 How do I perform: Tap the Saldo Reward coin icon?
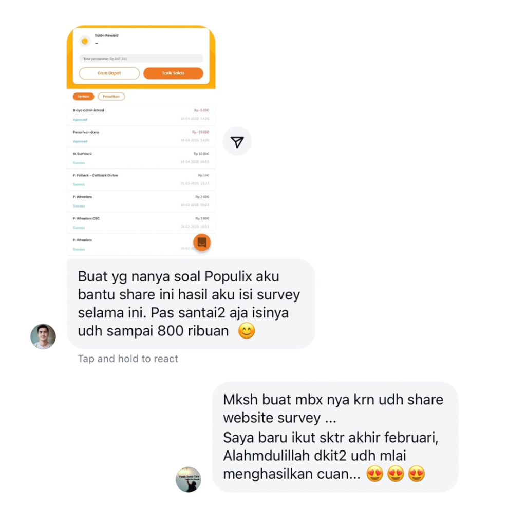(85, 41)
